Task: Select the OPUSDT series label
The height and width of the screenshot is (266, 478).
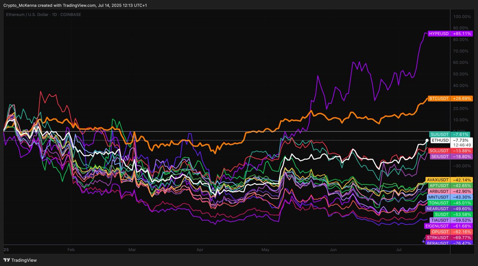Action: [440, 231]
